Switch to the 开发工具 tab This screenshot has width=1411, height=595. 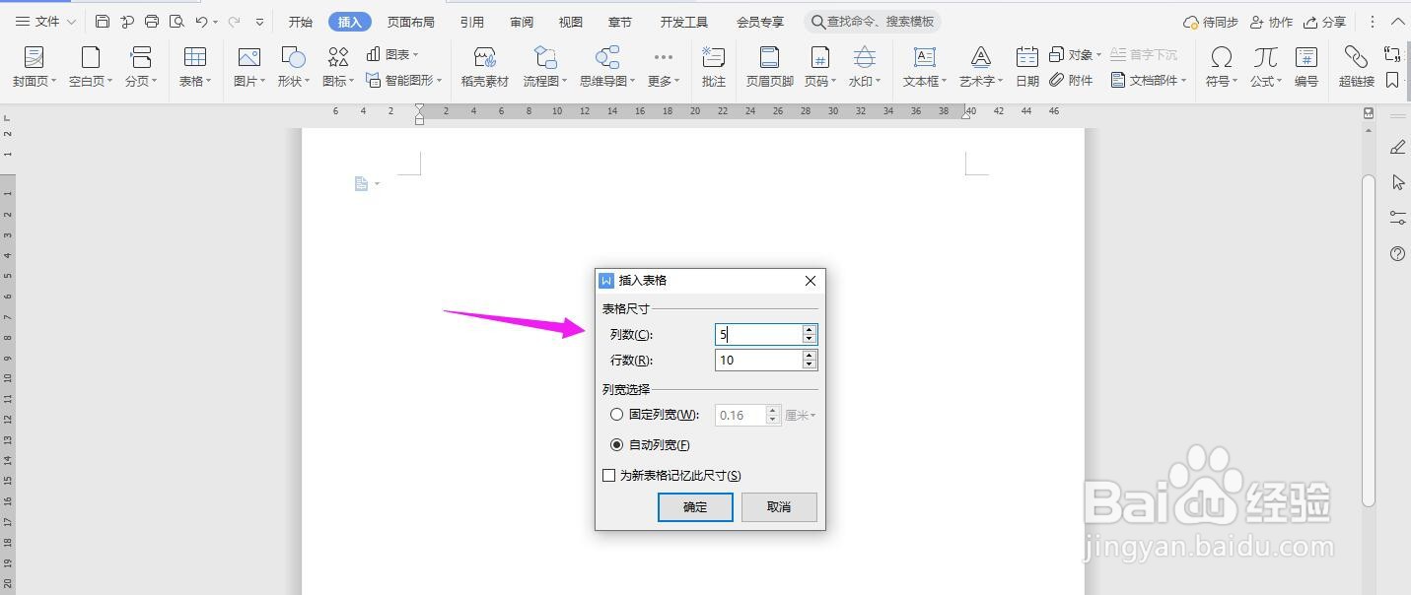coord(684,22)
